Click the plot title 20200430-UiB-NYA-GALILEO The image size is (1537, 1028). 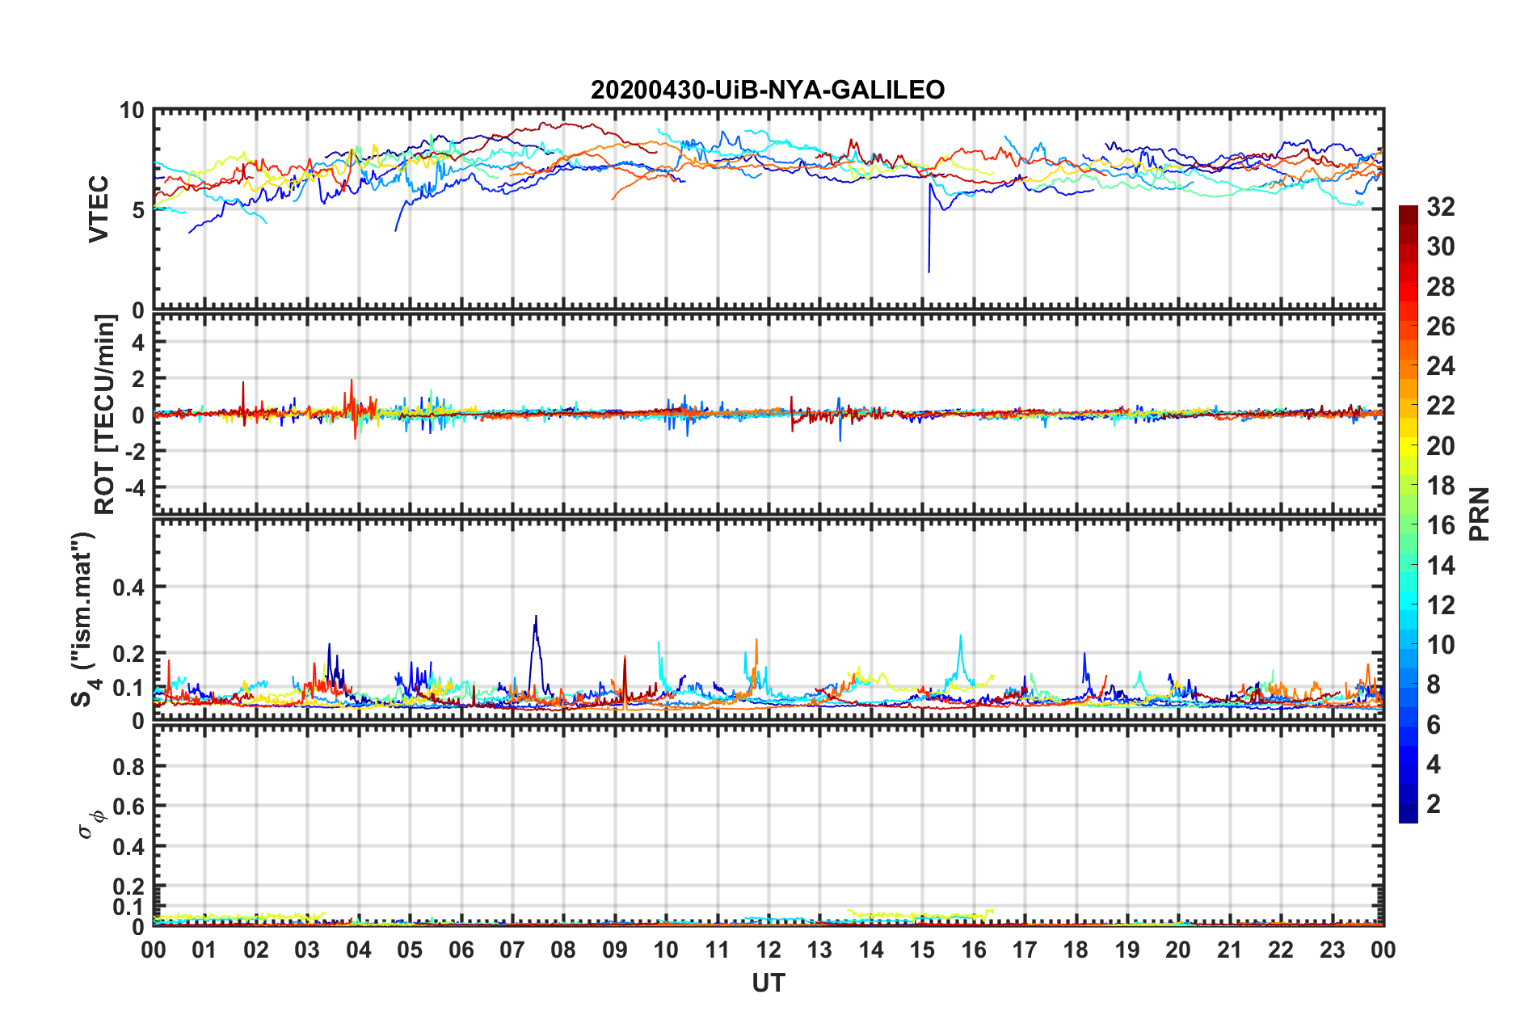[x=768, y=89]
